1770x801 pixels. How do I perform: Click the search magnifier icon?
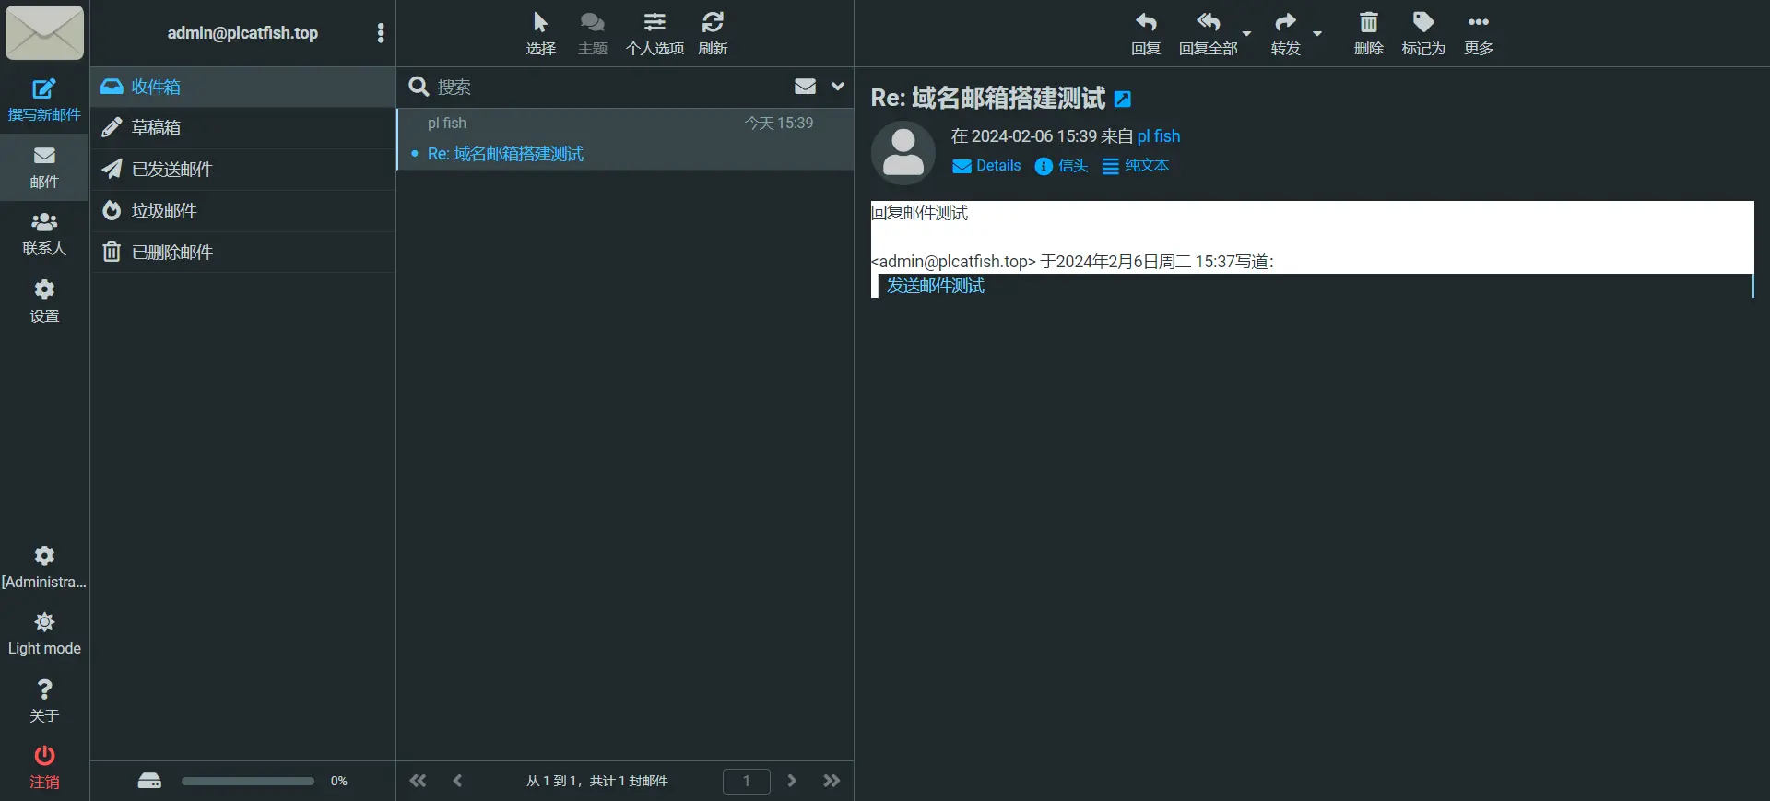click(x=419, y=87)
